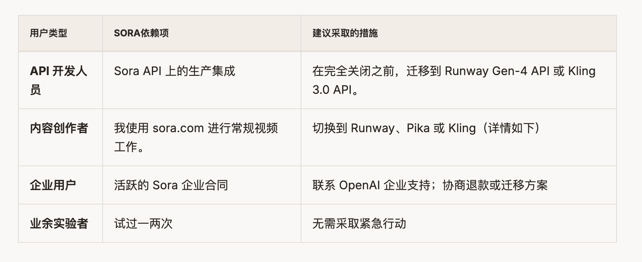
Task: Click the SORA依赖项 column header
Action: click(x=141, y=33)
